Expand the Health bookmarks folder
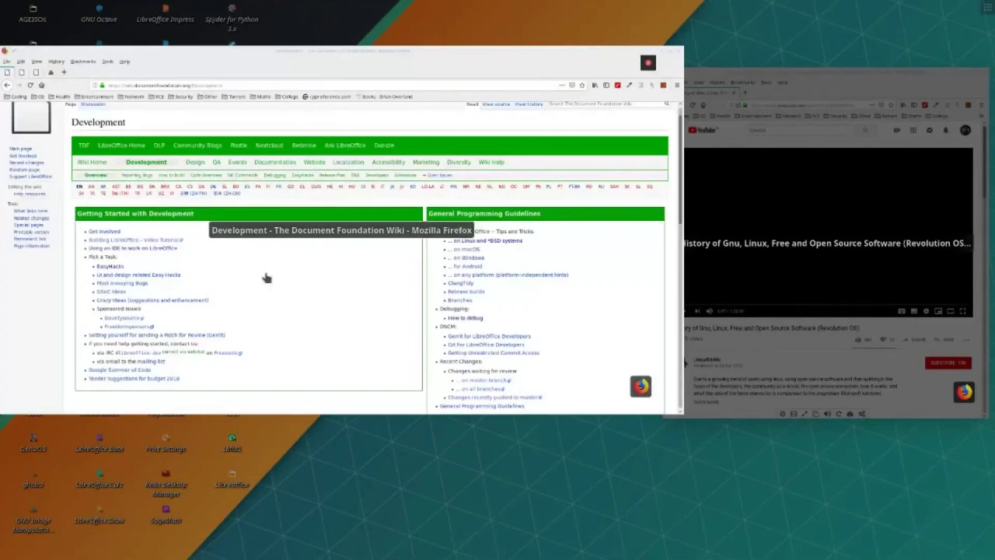The image size is (995, 560). point(60,96)
